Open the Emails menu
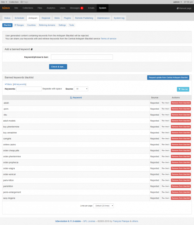Viewport: 194px width, 225px height. 91,8
